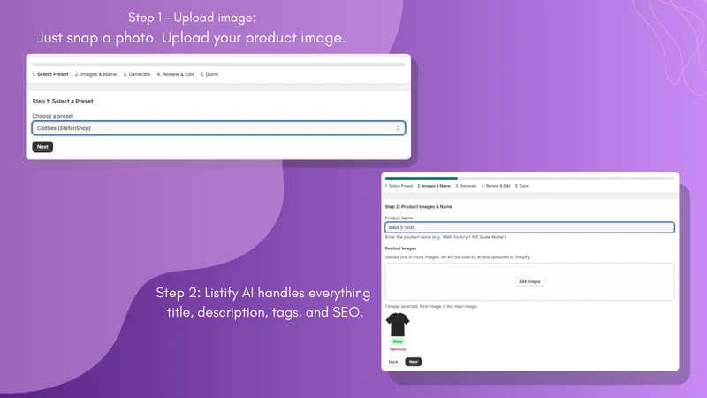Click the Product Images label
Screen dimensions: 707x398
coord(400,249)
